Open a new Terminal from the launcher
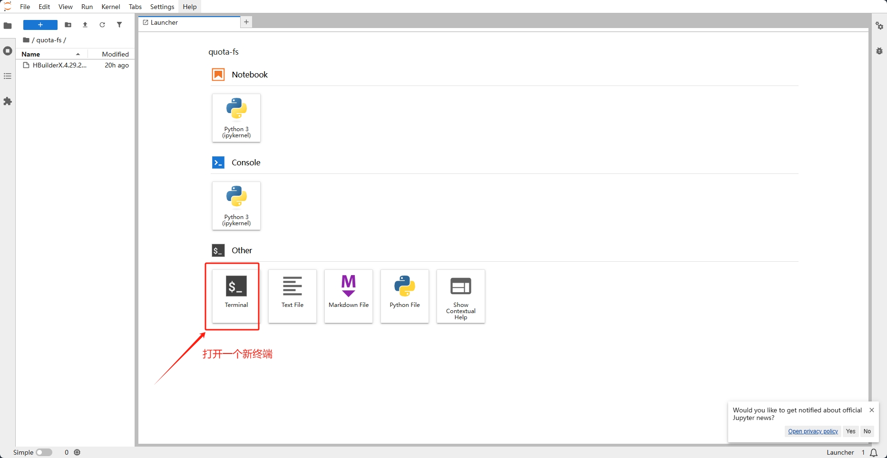 pyautogui.click(x=236, y=296)
